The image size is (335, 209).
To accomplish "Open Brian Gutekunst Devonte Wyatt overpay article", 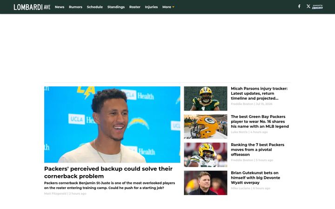I will coord(255,177).
